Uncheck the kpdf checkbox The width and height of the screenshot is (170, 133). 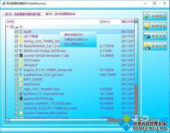pos(16,32)
